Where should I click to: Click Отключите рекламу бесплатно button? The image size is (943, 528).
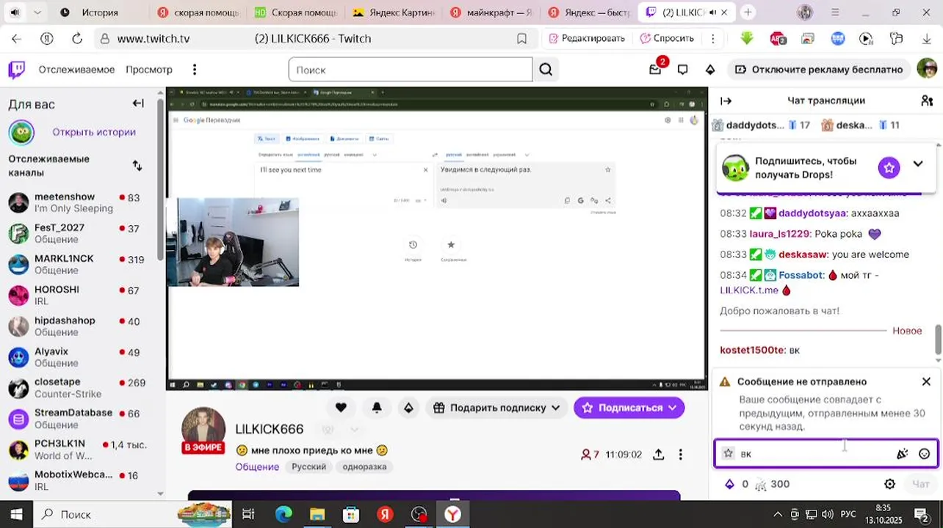tap(818, 70)
